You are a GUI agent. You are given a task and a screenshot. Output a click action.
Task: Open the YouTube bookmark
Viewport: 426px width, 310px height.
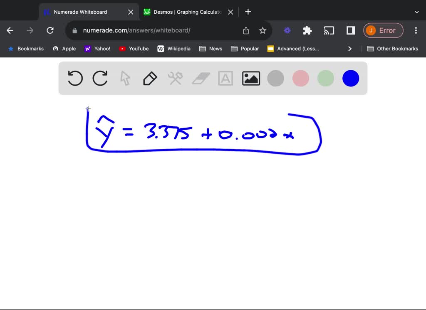134,49
